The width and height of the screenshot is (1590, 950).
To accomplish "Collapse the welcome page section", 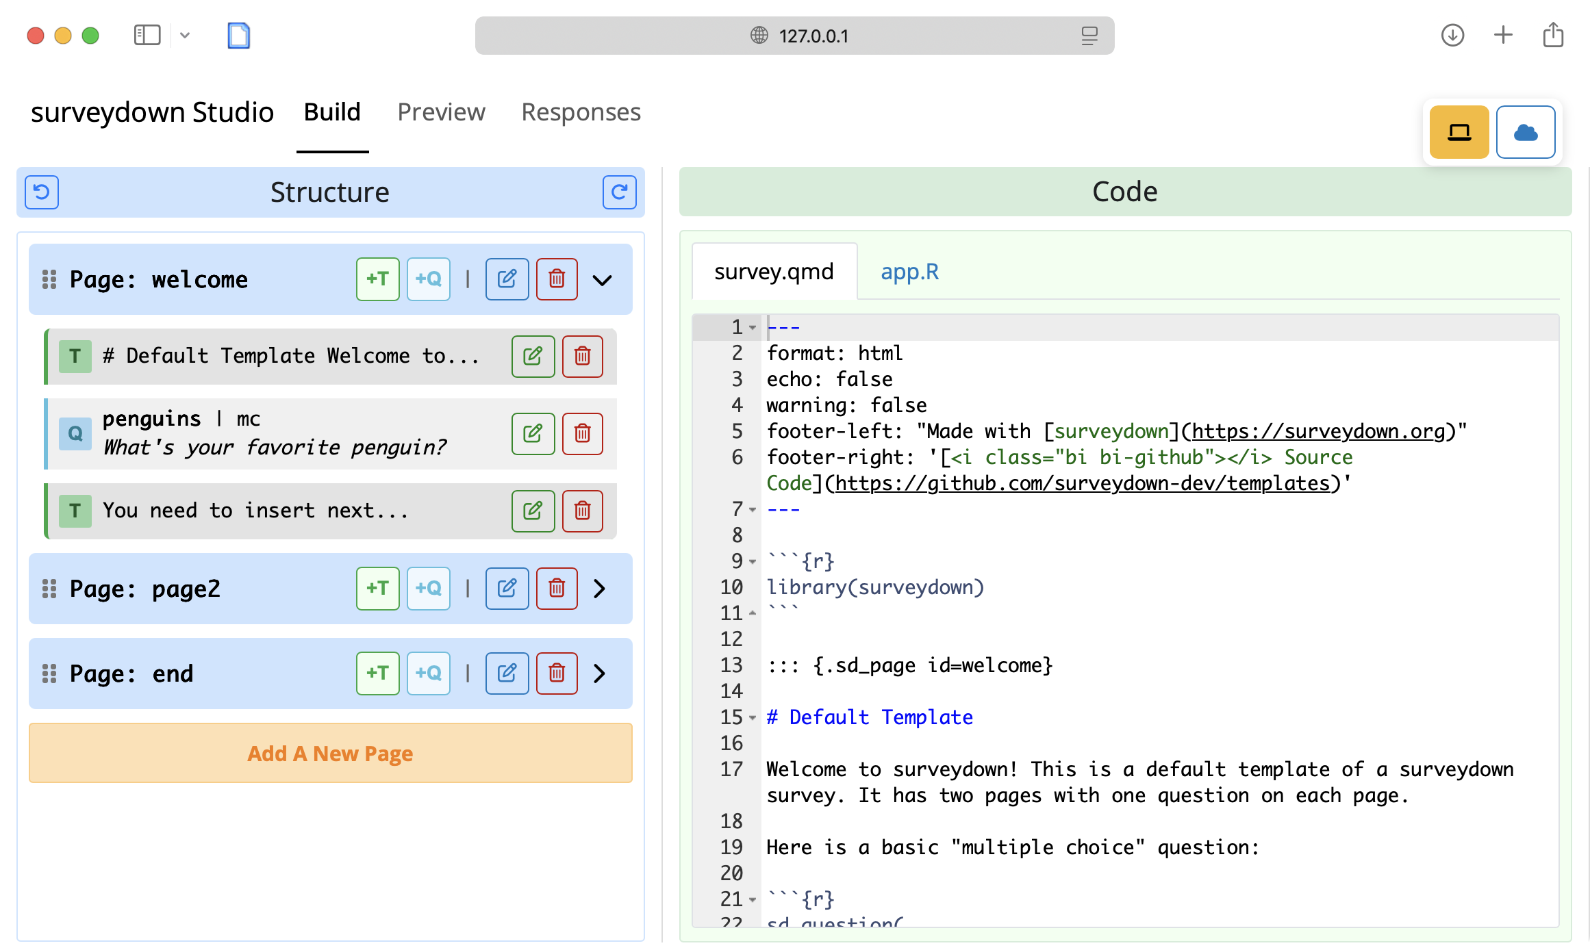I will point(602,279).
